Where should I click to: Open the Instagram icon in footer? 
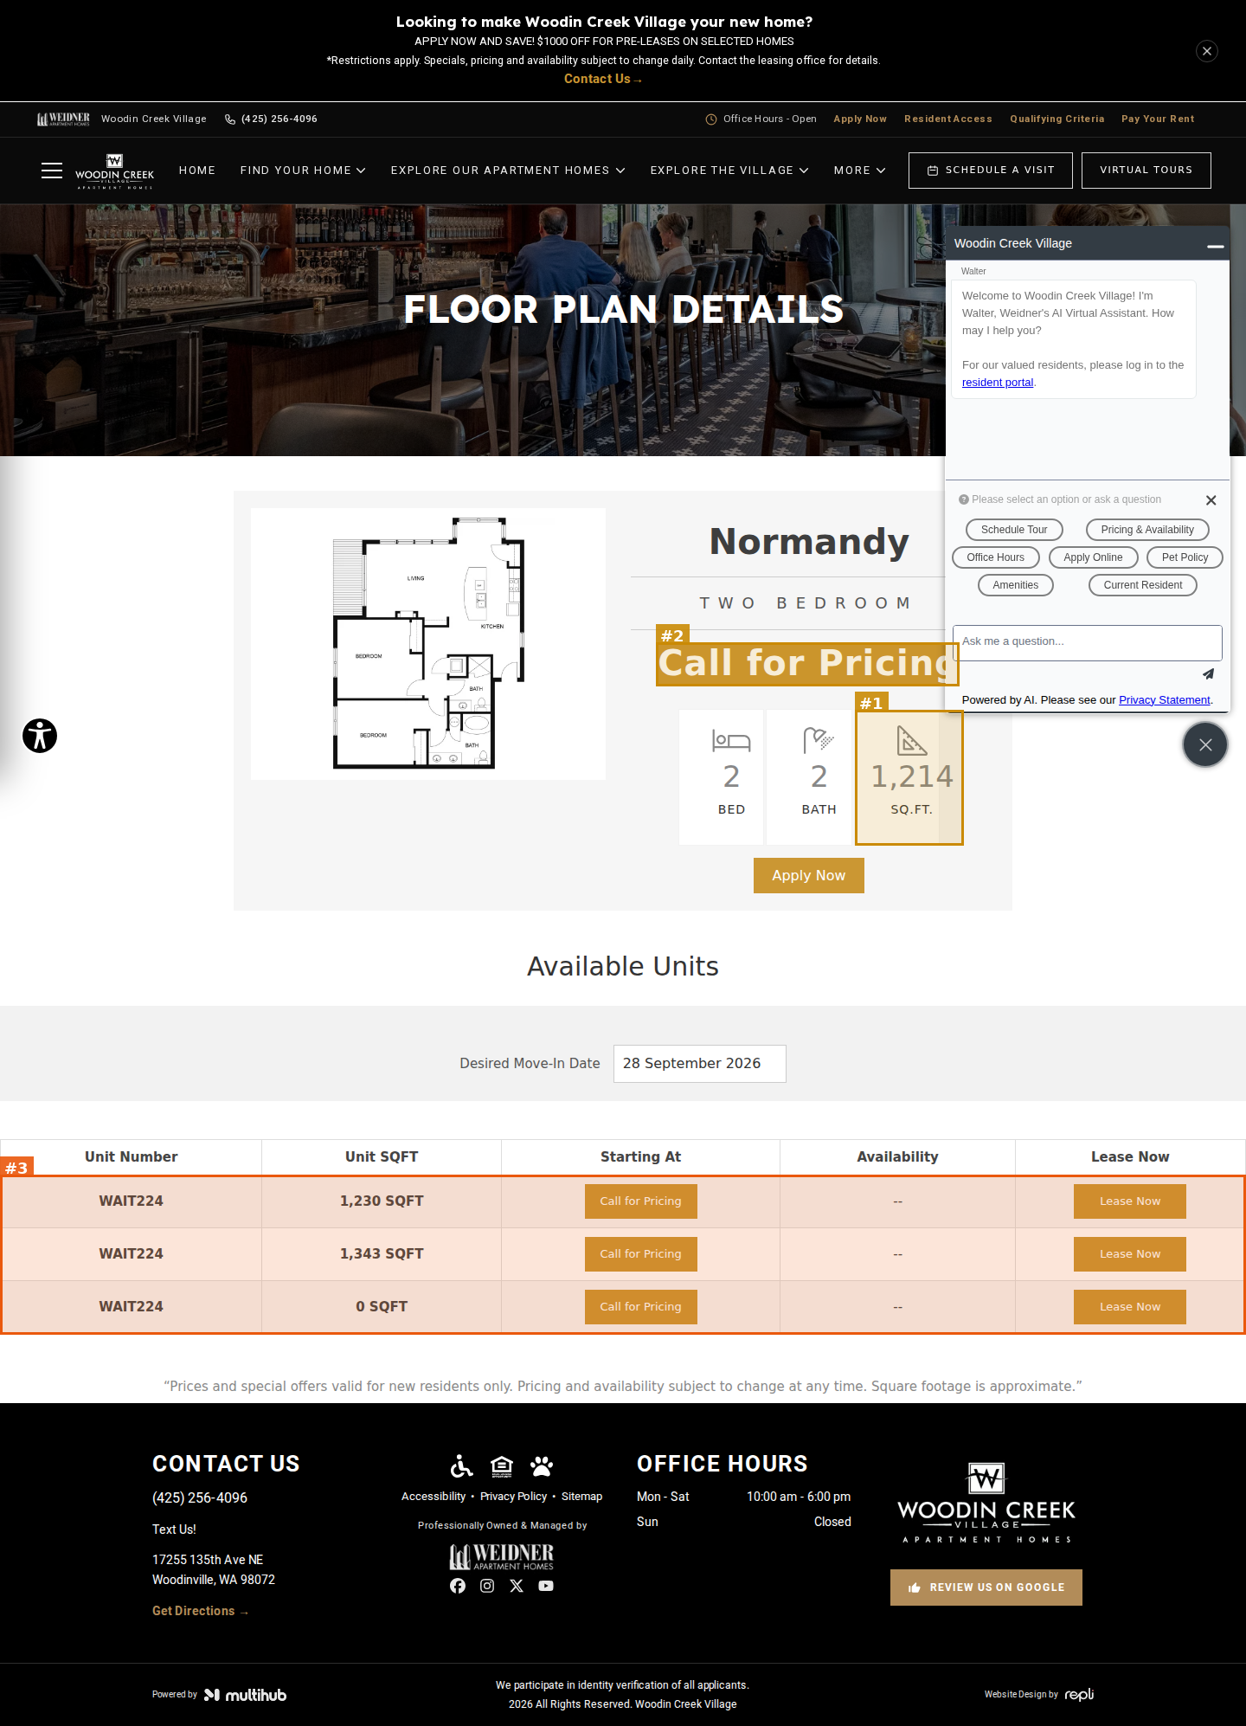(x=487, y=1586)
